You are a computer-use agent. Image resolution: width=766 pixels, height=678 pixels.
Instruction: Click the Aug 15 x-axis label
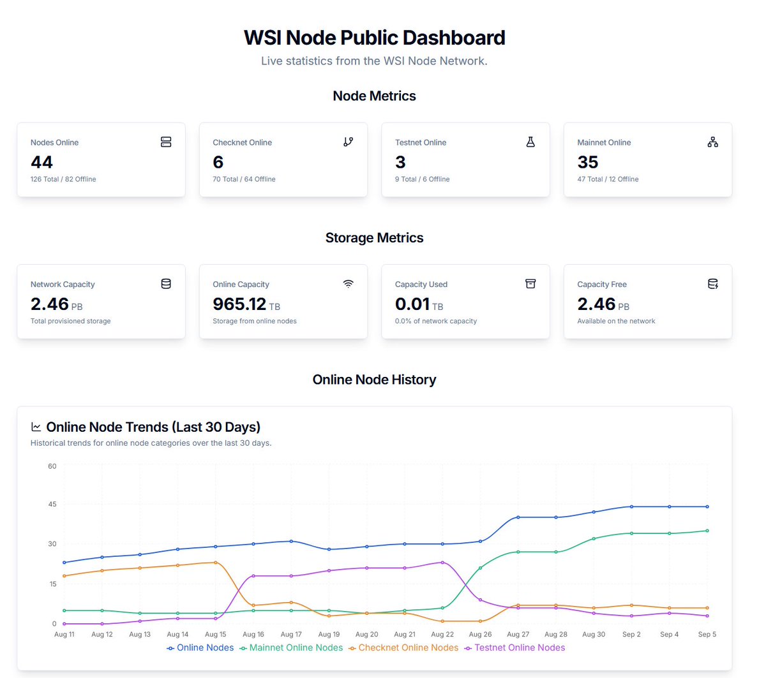(216, 635)
